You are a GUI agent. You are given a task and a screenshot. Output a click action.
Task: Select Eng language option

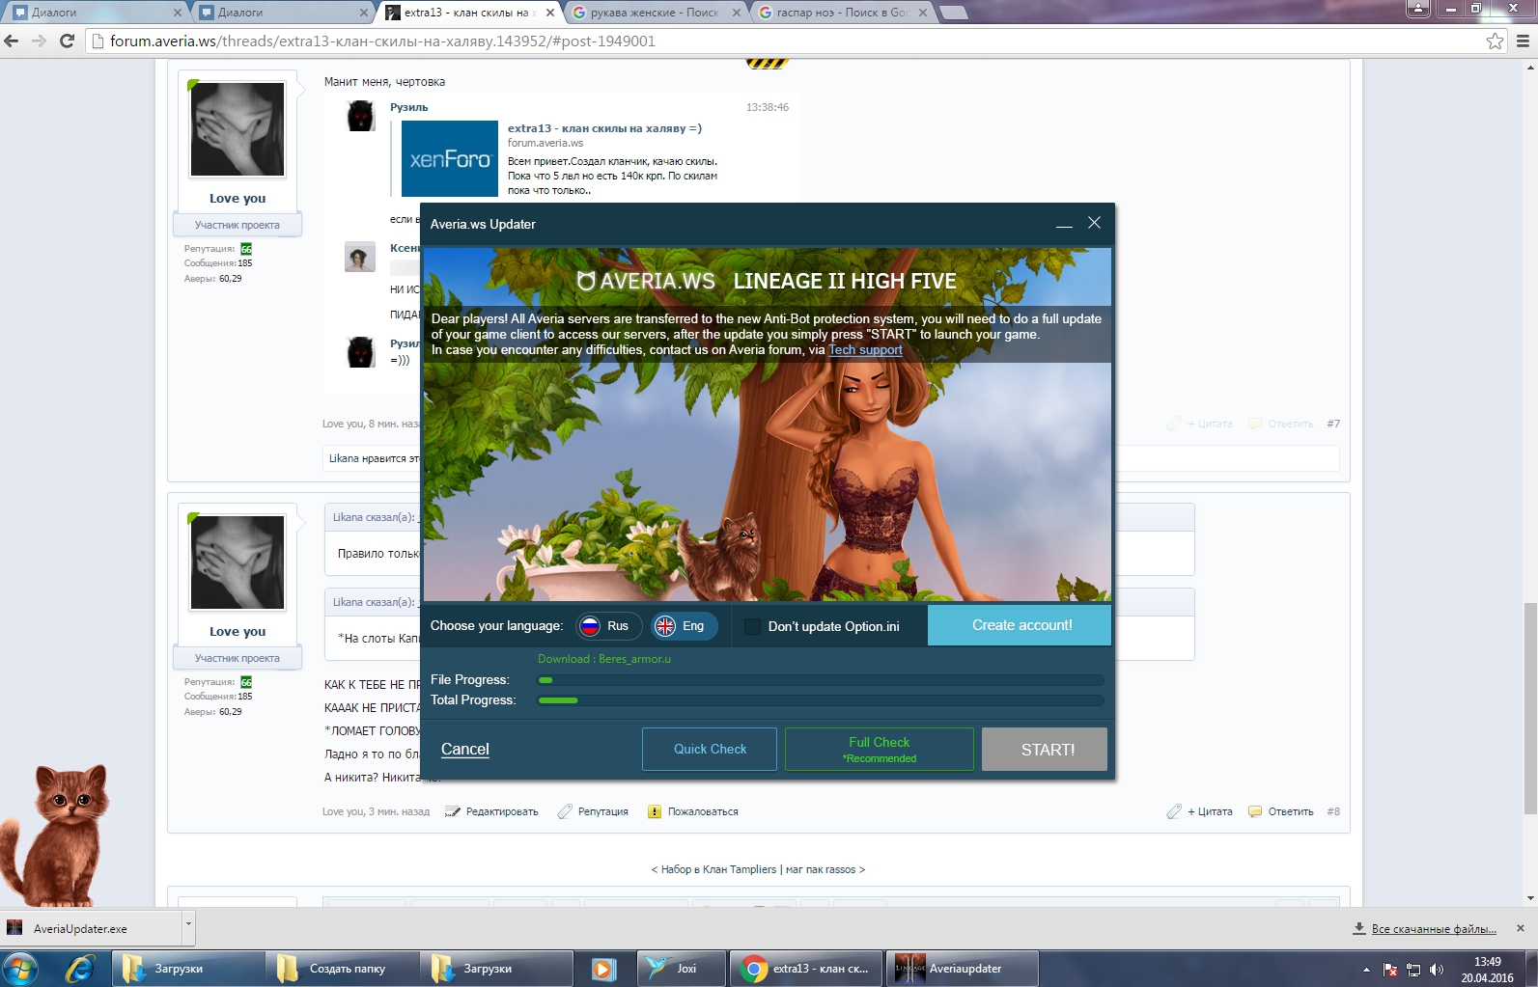click(684, 626)
